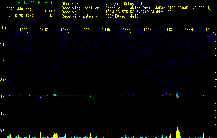The image size is (217, 138).
Task: Click the 1450 time marker
Action: [209, 30]
